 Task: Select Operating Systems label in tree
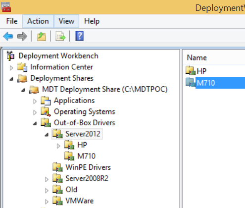pos(85,112)
